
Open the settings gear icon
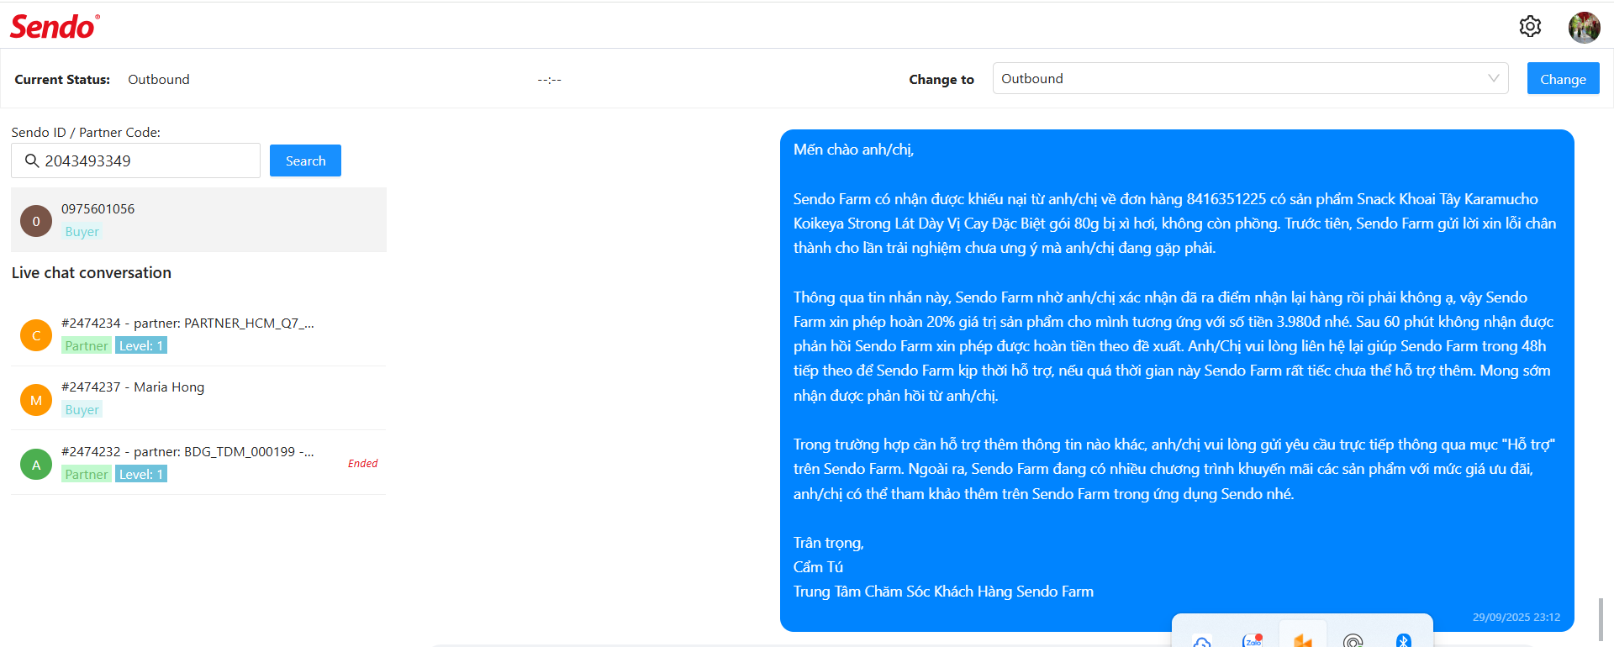[1530, 26]
